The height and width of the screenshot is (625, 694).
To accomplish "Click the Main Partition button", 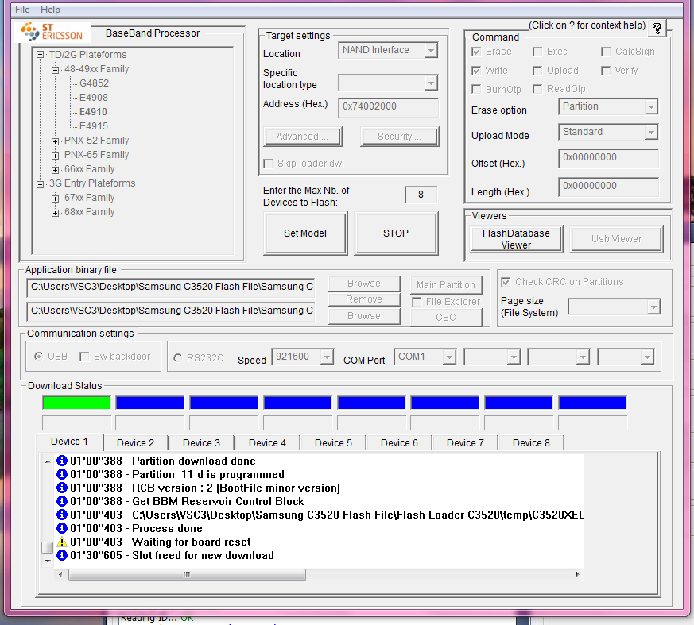I will pyautogui.click(x=446, y=285).
